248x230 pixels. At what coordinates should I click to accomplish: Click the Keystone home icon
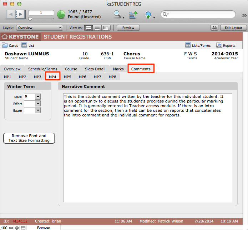point(5,36)
